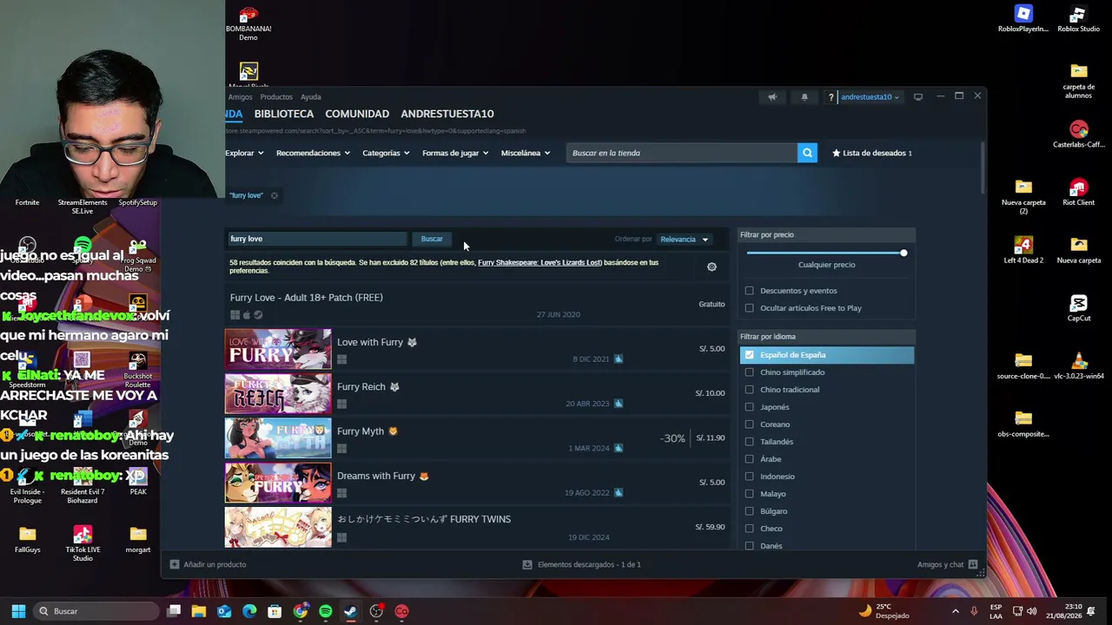Collapse the Filtrar por precio section
Viewport: 1112px width, 625px height.
[826, 235]
